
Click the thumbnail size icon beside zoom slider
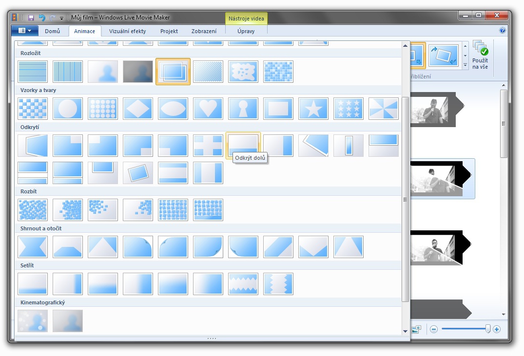(x=416, y=330)
